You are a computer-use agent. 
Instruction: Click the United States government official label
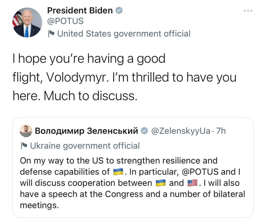[124, 33]
